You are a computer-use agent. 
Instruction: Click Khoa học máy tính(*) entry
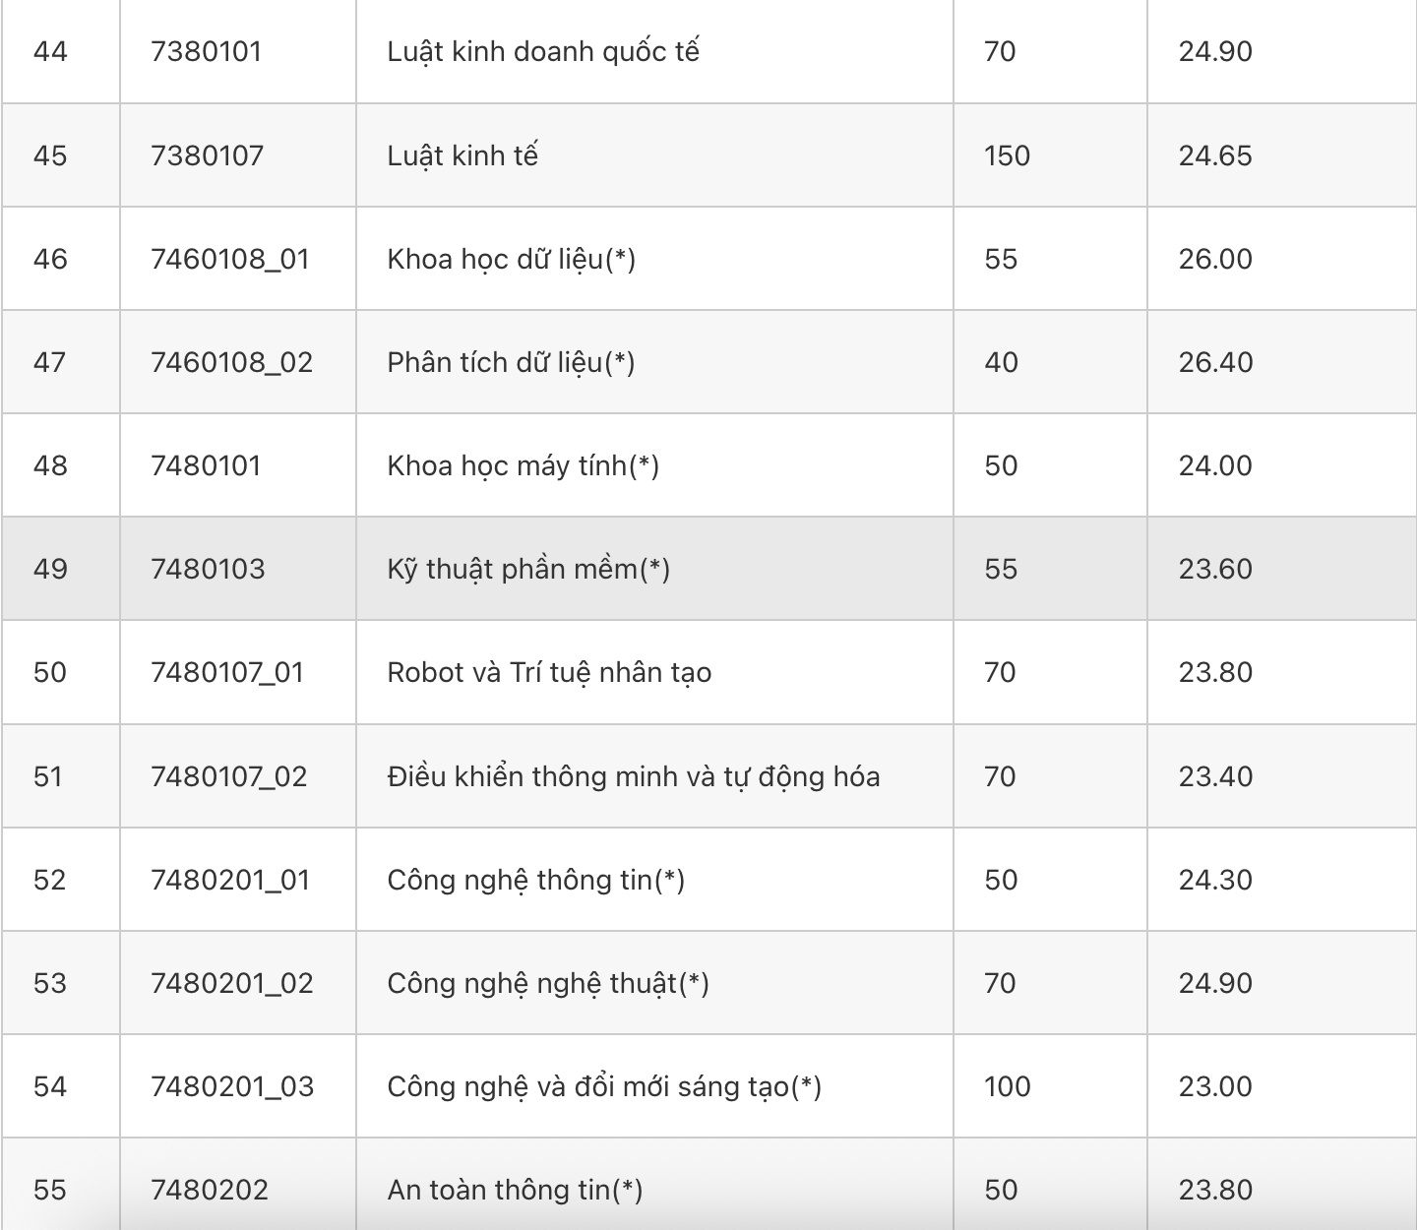tap(523, 465)
